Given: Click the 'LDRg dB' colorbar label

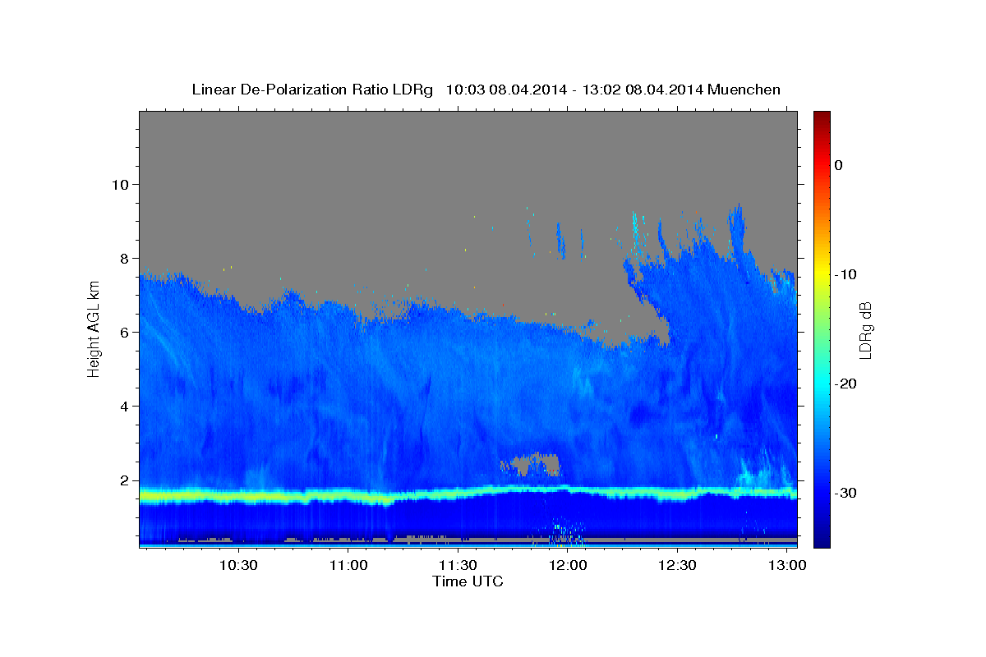Looking at the screenshot, I should pyautogui.click(x=865, y=330).
